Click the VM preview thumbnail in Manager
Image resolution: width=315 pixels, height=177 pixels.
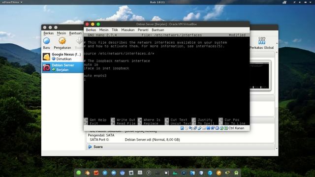[x=259, y=75]
